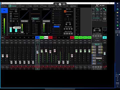The image size is (120, 90).
Task: Select the Bus 4 sends layer
Action: point(100,50)
